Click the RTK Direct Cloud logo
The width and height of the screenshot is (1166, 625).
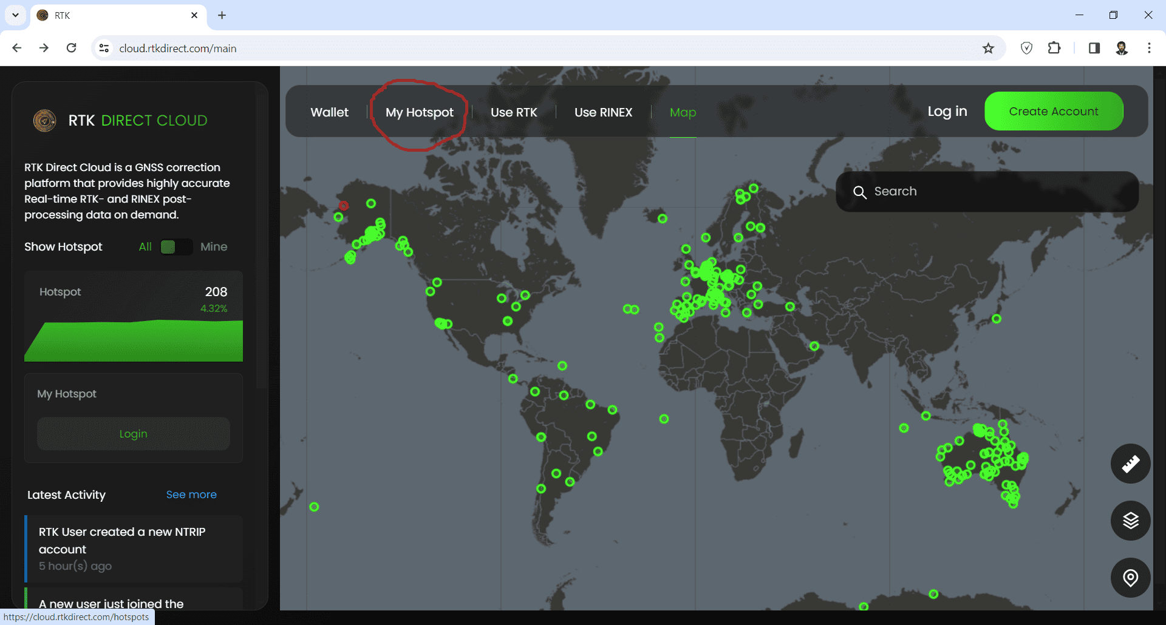coord(44,120)
